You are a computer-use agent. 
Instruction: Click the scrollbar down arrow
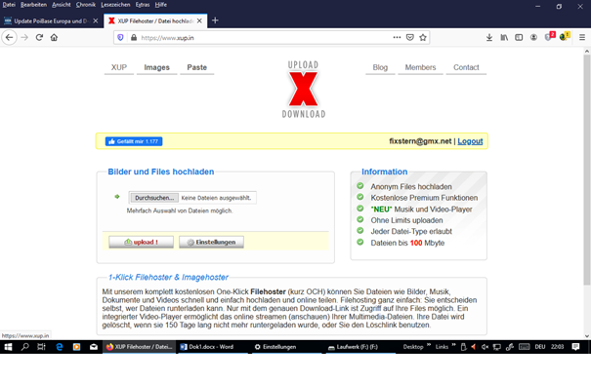click(587, 336)
